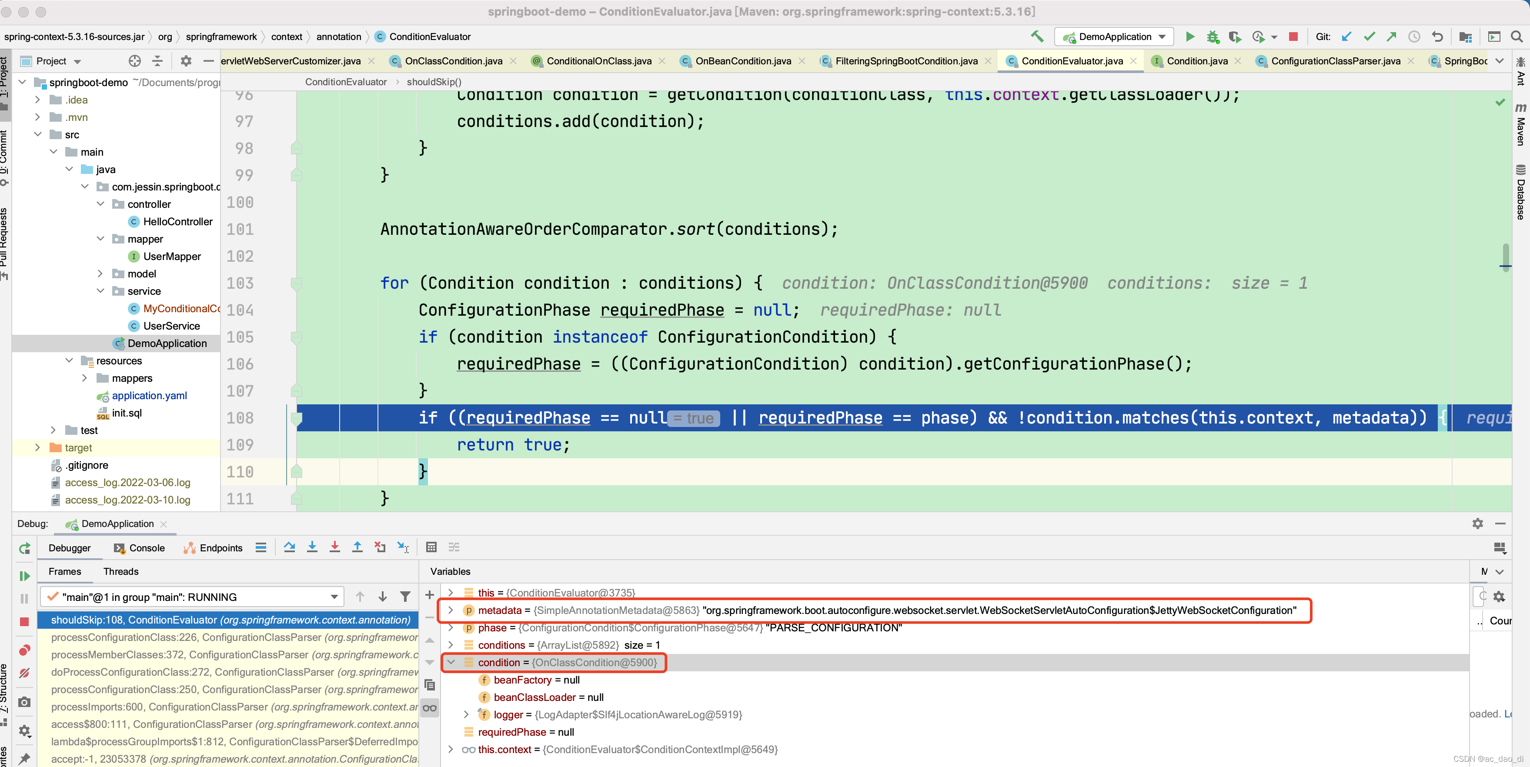Update project via Git blue arrow

(1346, 37)
